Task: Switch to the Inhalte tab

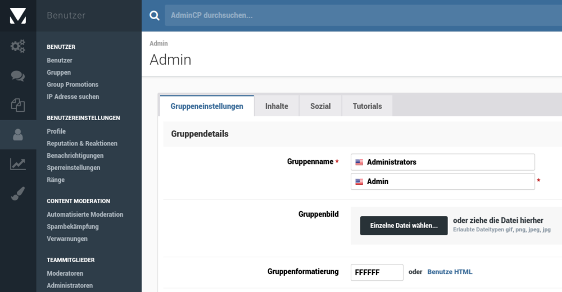Action: 277,106
